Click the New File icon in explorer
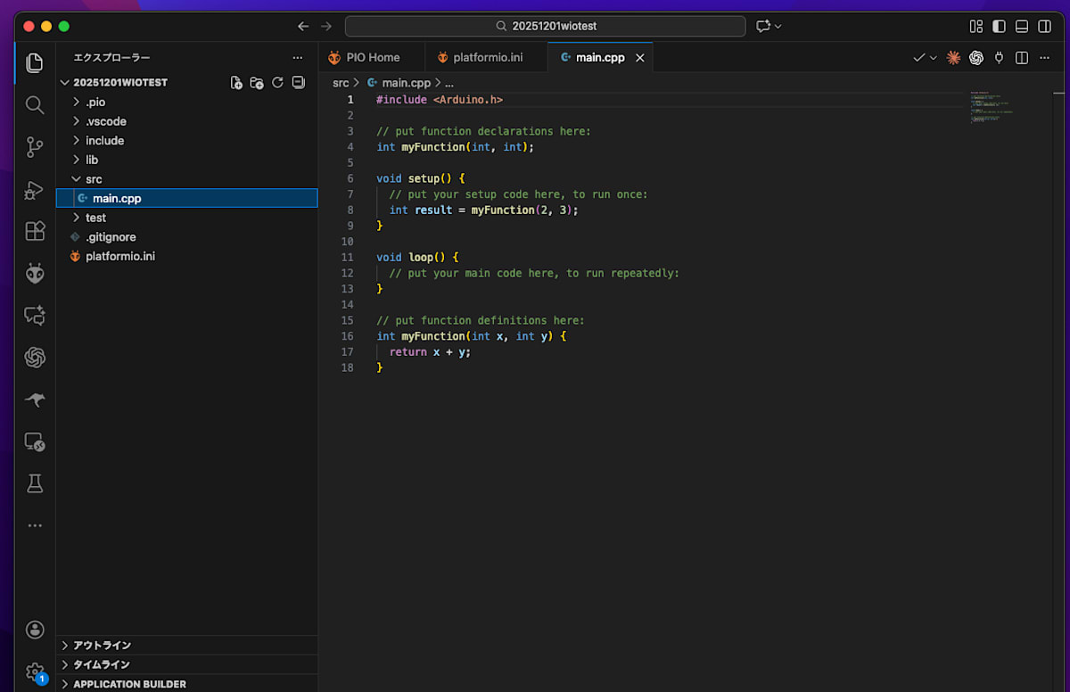This screenshot has height=692, width=1070. pos(236,82)
